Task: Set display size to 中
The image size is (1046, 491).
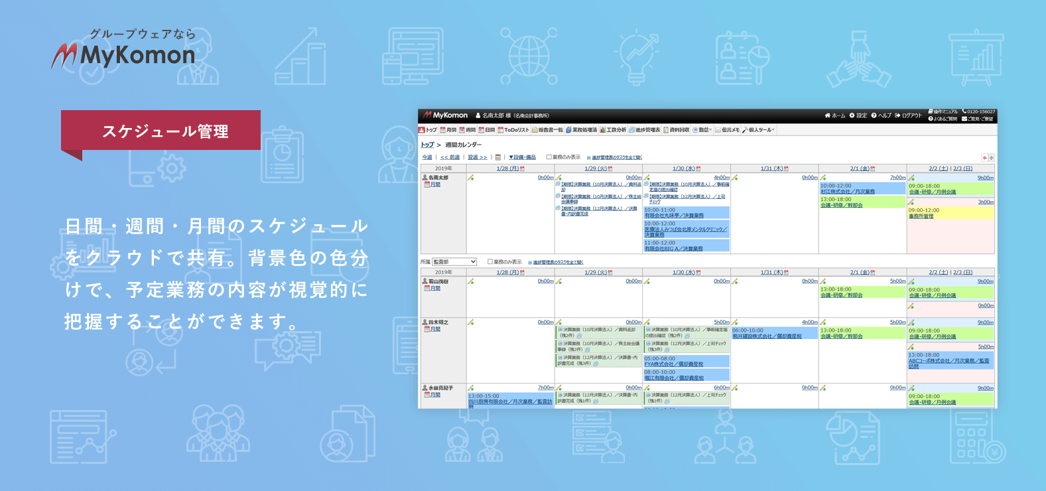Action: [984, 158]
